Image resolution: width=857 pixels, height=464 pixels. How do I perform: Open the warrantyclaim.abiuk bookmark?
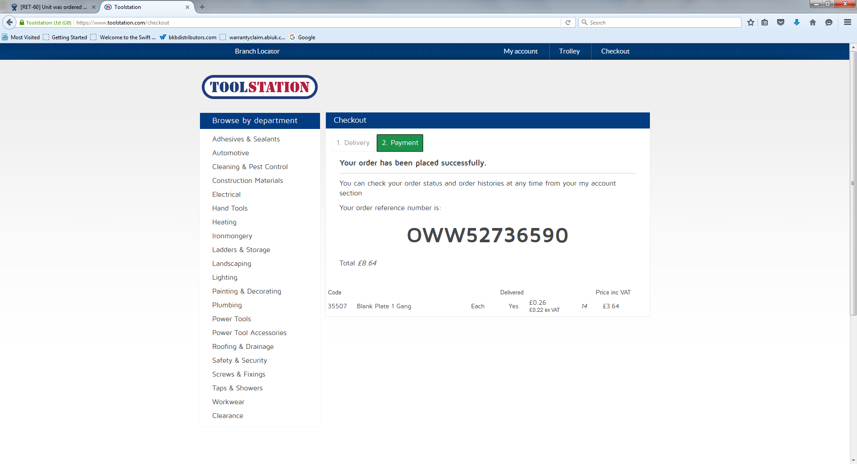coord(253,37)
